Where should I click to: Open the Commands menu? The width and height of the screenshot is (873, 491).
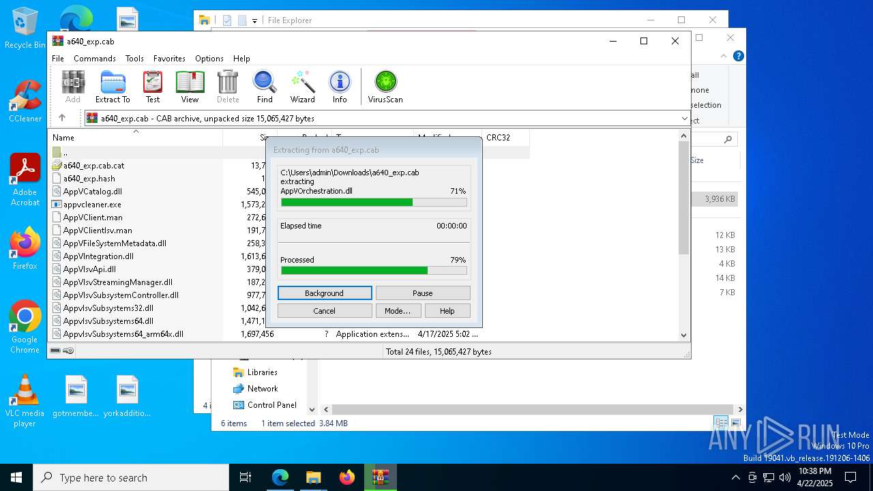pyautogui.click(x=95, y=59)
